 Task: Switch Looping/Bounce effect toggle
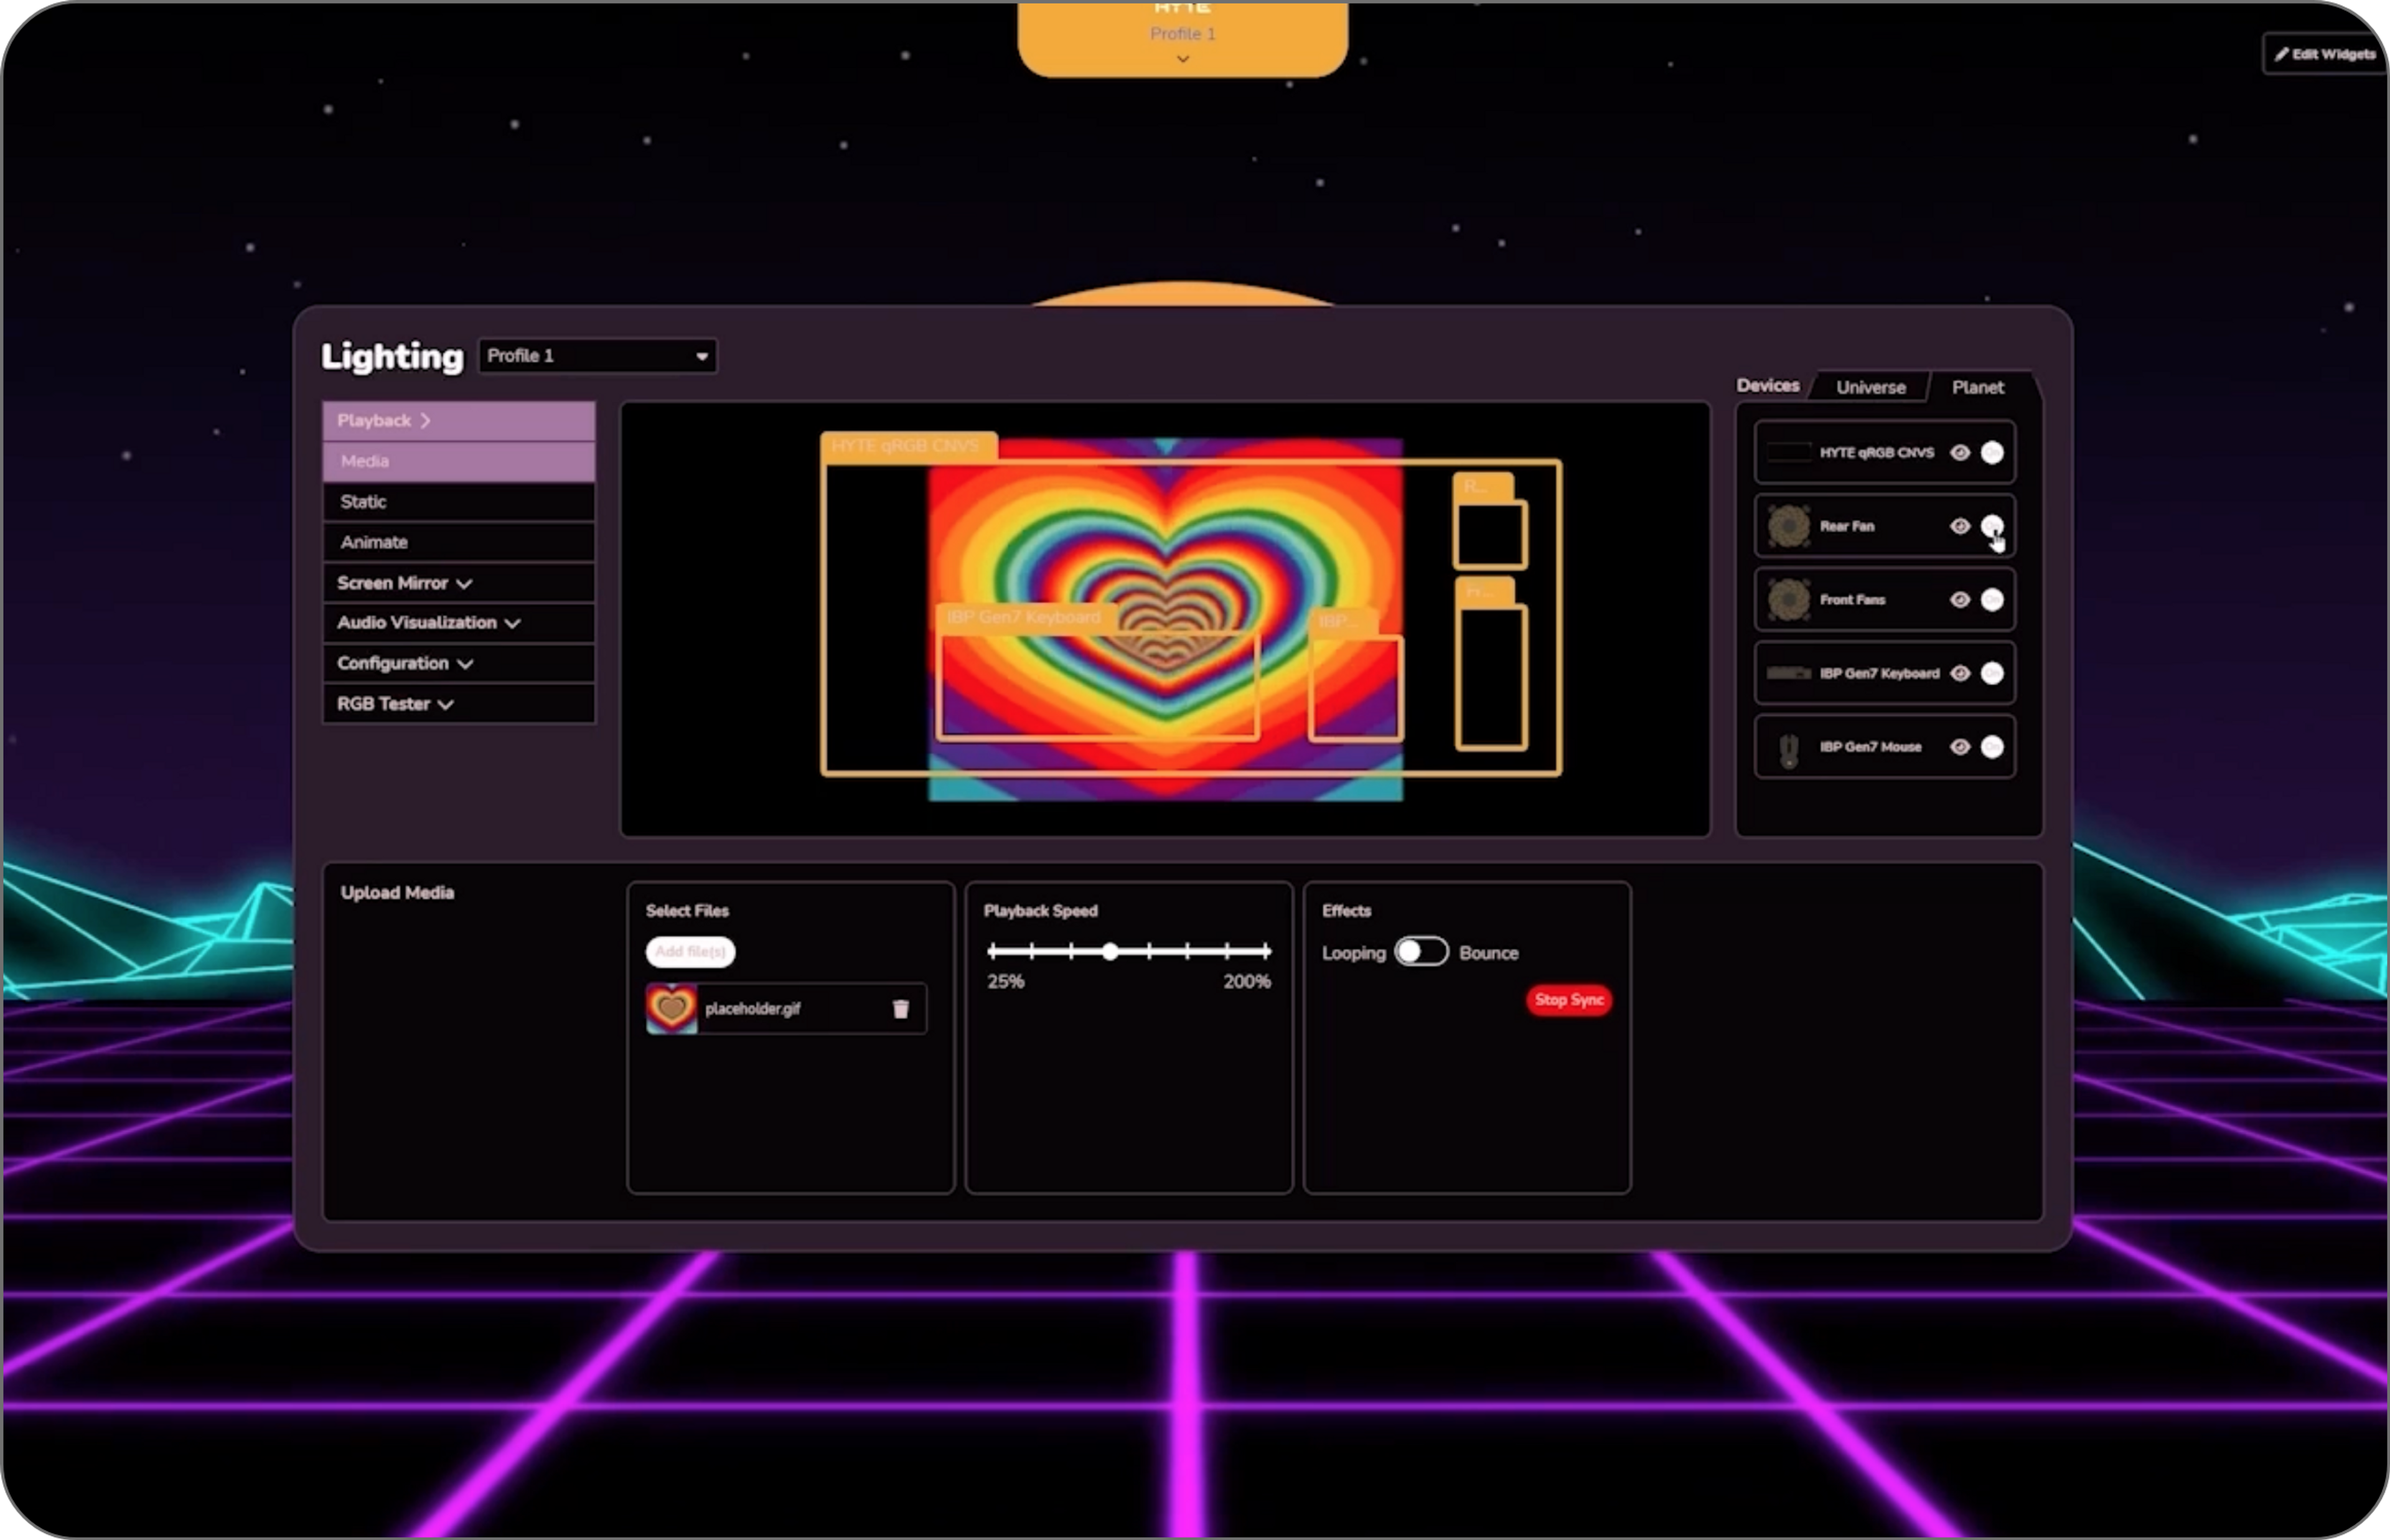point(1420,952)
